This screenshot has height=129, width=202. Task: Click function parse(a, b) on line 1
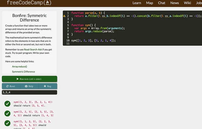point(88,13)
